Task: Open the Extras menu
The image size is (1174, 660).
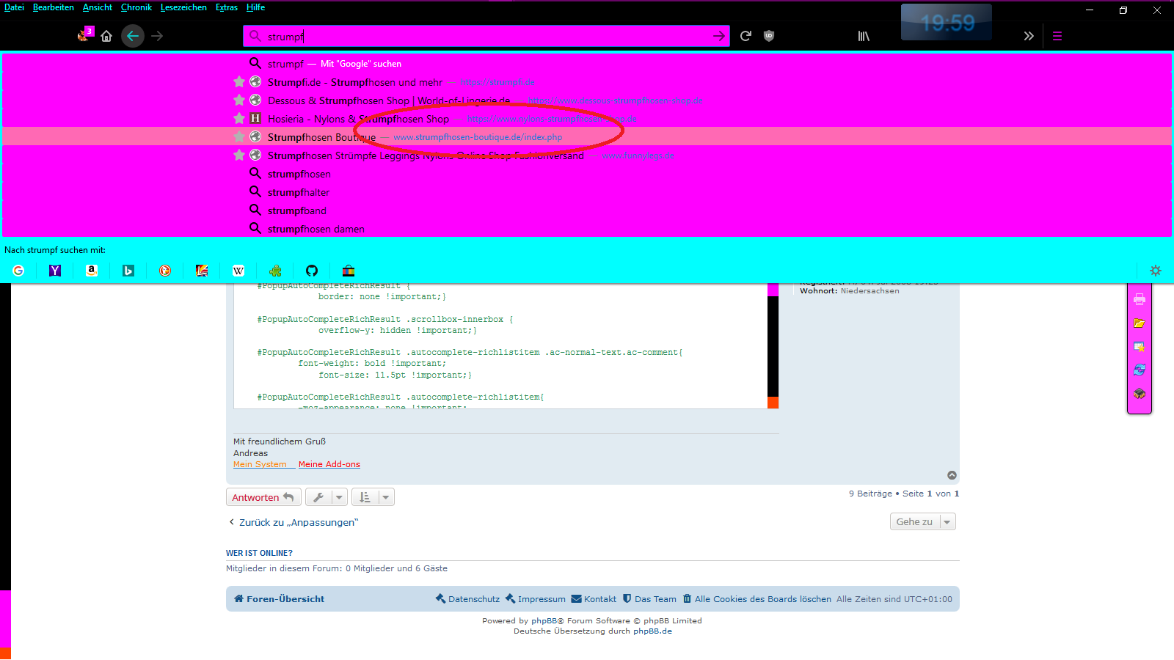Action: tap(227, 7)
